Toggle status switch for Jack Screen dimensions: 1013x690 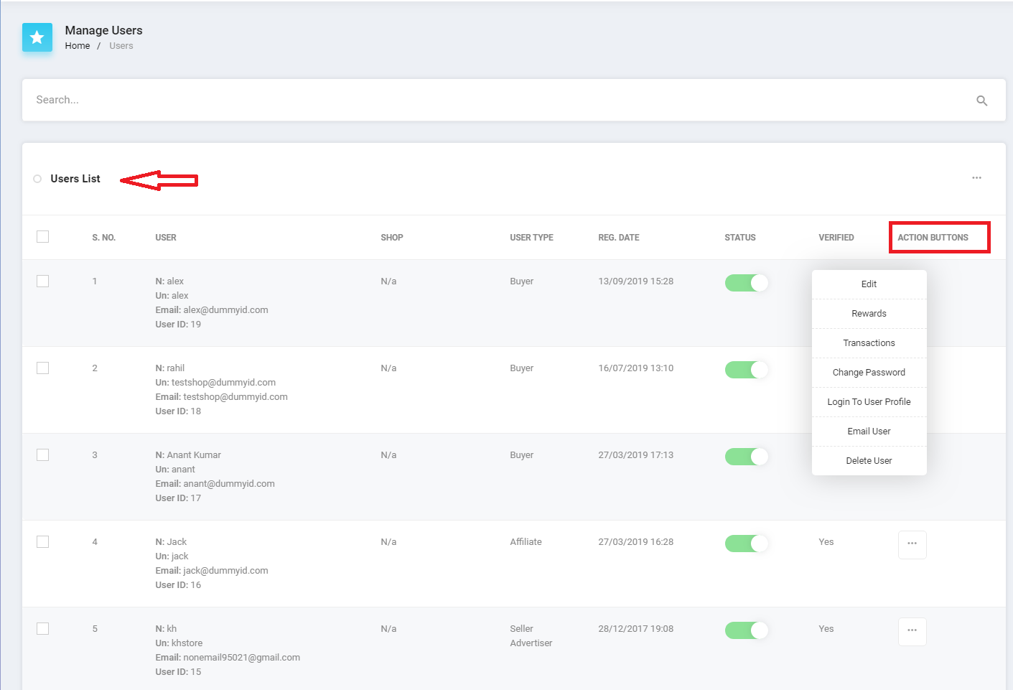[747, 544]
